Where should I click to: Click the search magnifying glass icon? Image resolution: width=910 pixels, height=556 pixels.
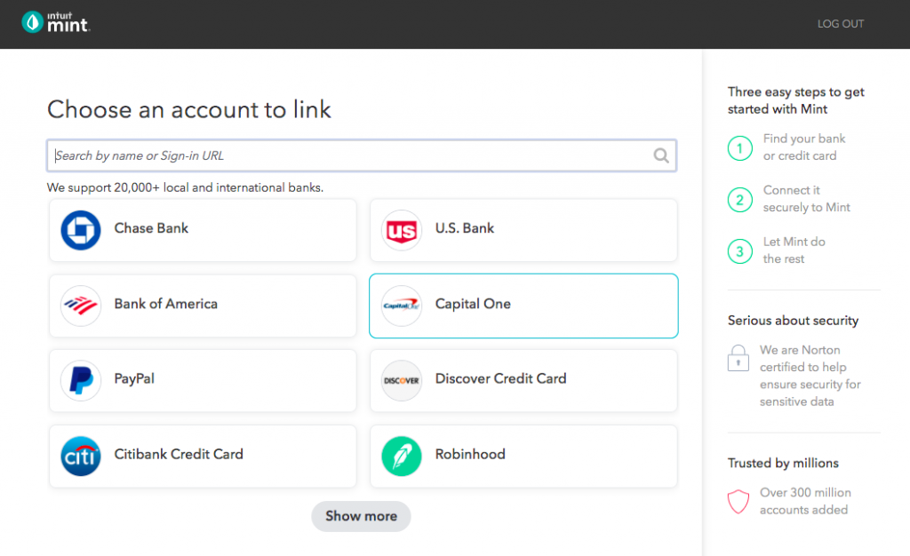(661, 155)
